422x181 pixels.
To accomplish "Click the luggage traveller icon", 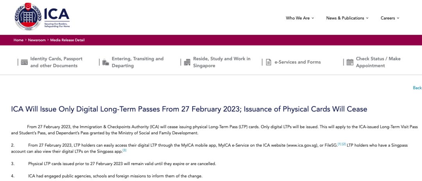I will (105, 62).
